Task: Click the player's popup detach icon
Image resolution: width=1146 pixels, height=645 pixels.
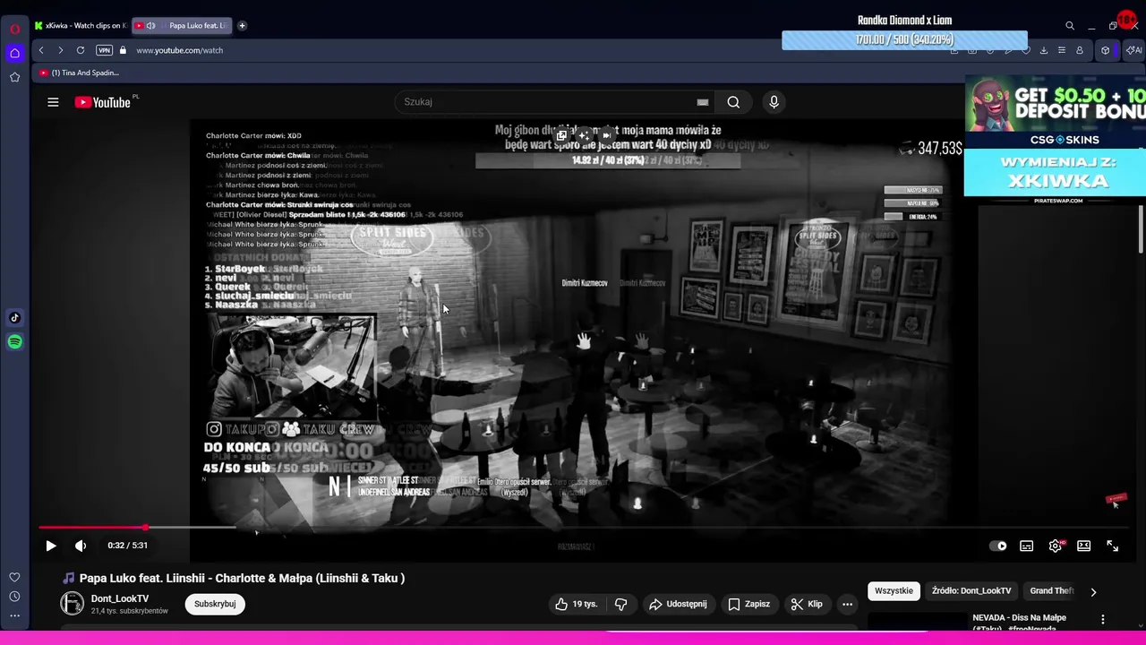Action: click(561, 135)
